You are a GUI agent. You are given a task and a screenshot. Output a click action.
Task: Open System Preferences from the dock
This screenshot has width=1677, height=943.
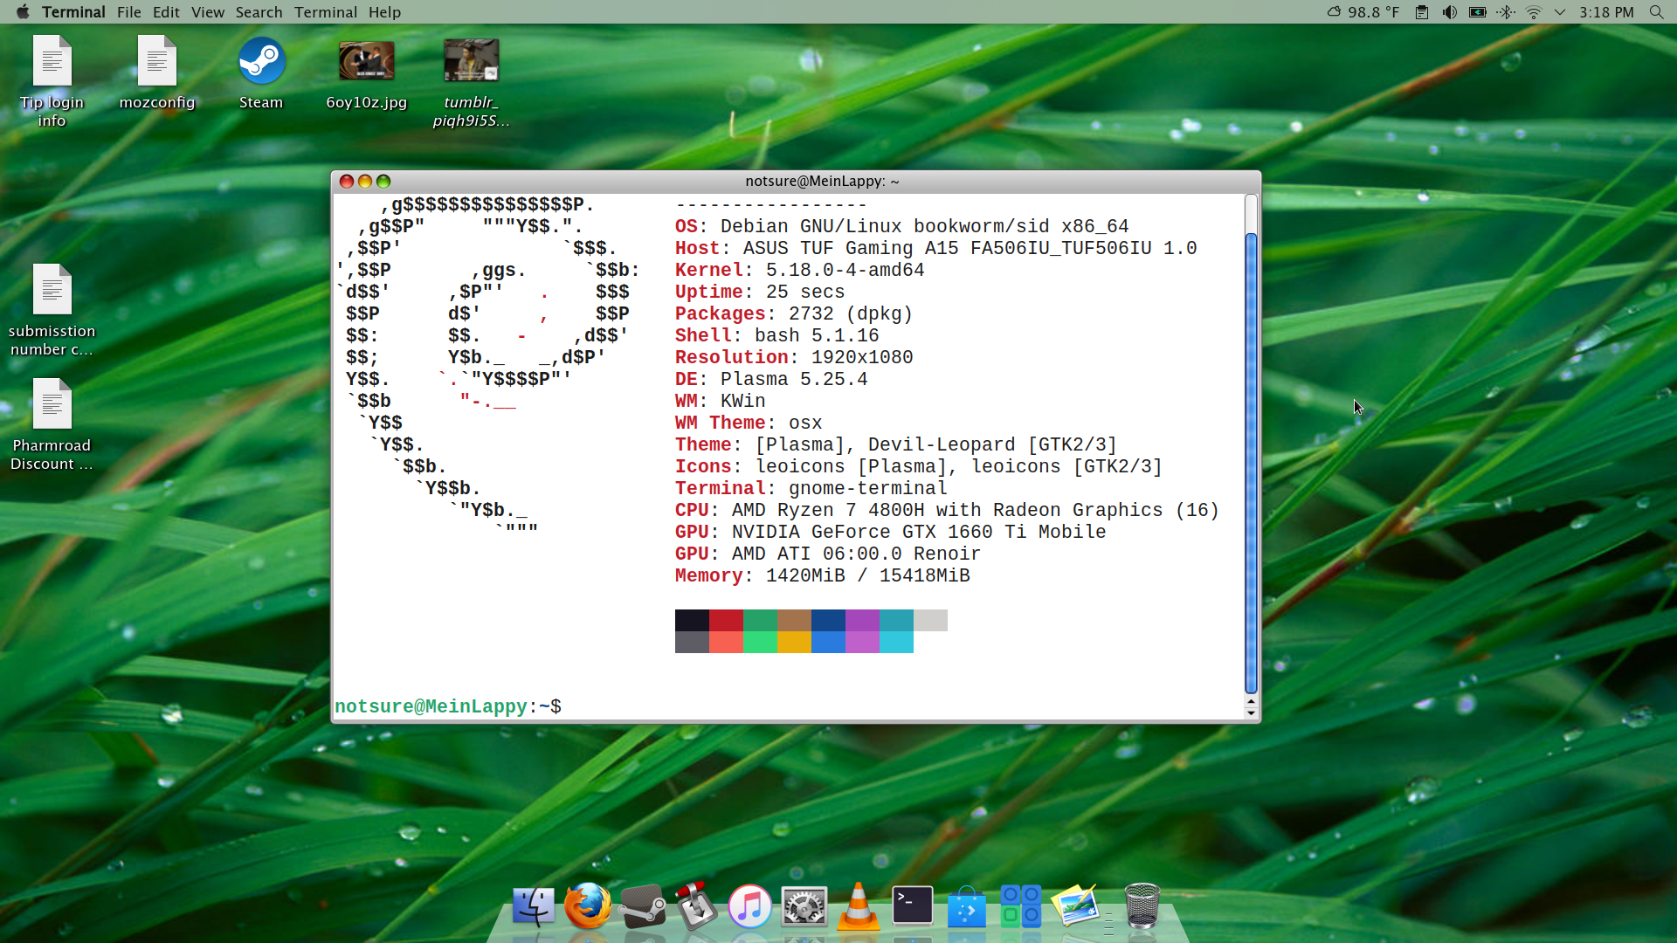[804, 906]
